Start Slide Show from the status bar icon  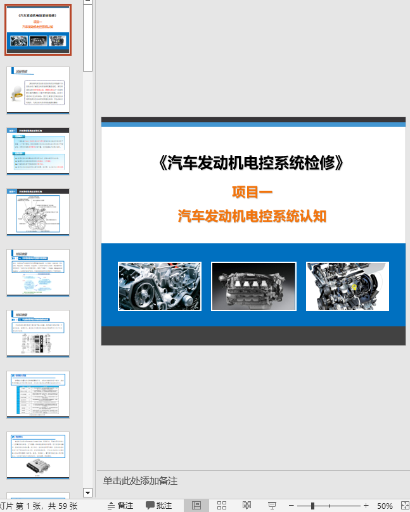[x=272, y=506]
